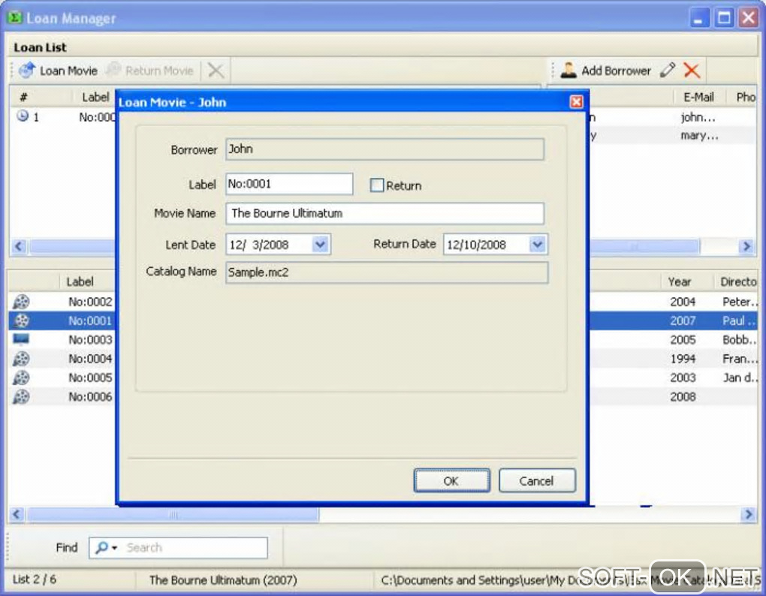766x596 pixels.
Task: Click the Catalog Name field Sample.mc2
Action: pos(387,272)
